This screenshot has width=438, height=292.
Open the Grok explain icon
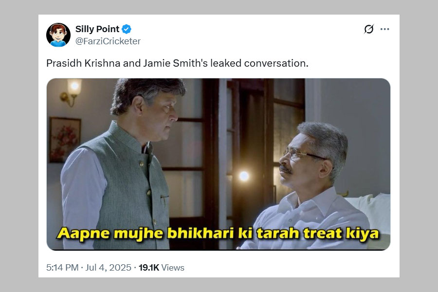[x=369, y=29]
